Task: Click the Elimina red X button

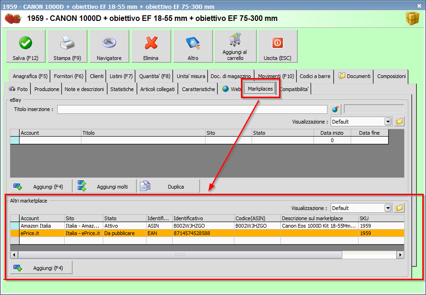Action: click(x=151, y=46)
